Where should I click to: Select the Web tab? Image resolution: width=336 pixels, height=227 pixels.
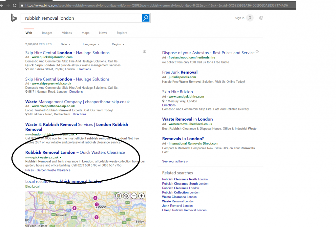pyautogui.click(x=29, y=33)
